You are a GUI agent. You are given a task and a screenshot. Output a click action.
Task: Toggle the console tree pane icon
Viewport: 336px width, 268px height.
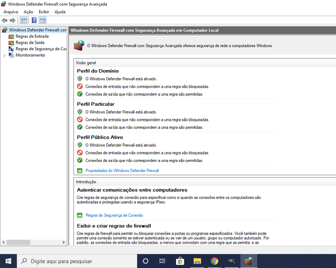[23, 20]
